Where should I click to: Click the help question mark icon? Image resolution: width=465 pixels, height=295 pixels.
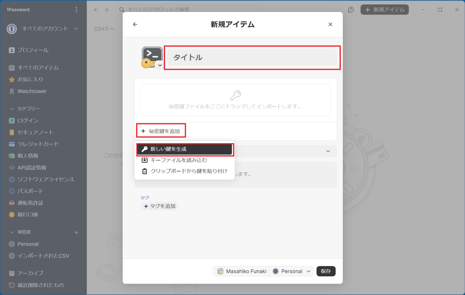click(x=351, y=9)
